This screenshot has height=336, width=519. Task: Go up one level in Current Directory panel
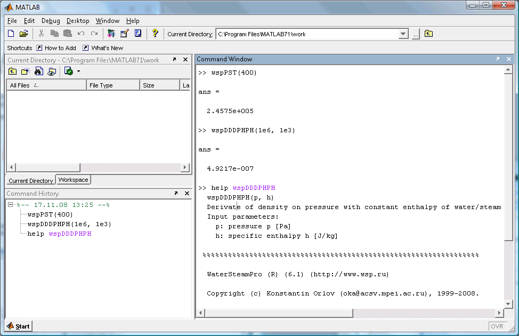[13, 71]
